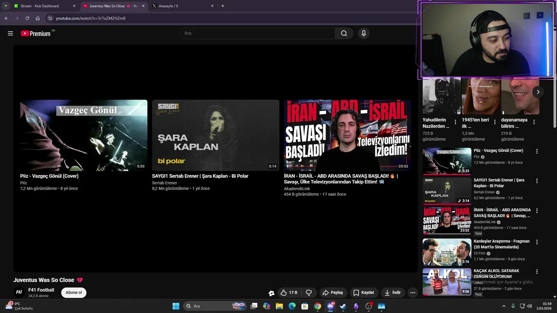This screenshot has height=313, width=557.
Task: Open the F41 Football channel avatar
Action: pos(19,292)
